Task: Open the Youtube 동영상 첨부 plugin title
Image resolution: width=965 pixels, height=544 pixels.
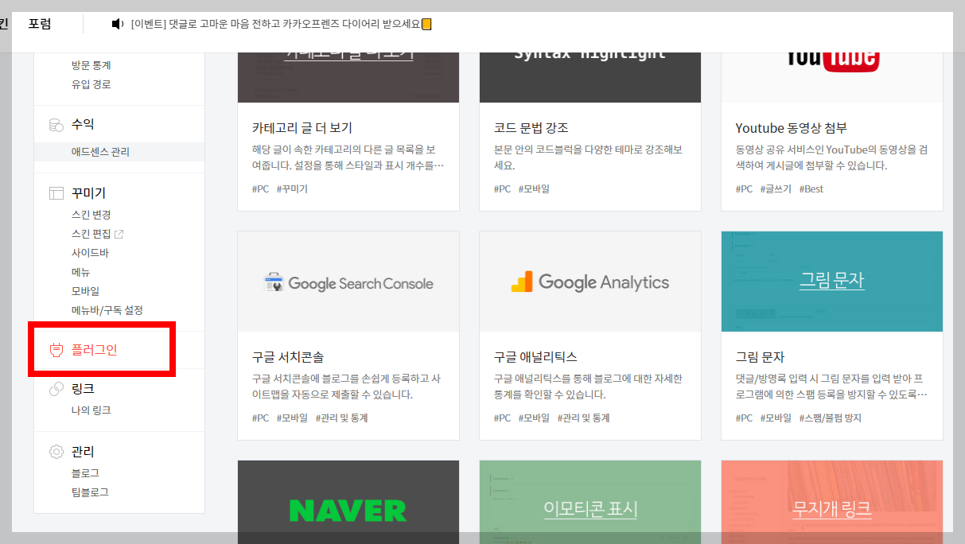Action: (792, 128)
